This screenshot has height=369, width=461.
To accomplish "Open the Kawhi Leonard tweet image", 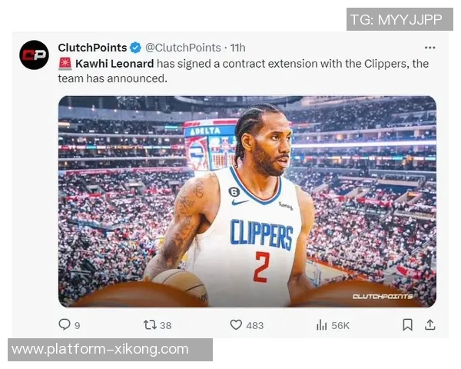I will click(x=247, y=201).
